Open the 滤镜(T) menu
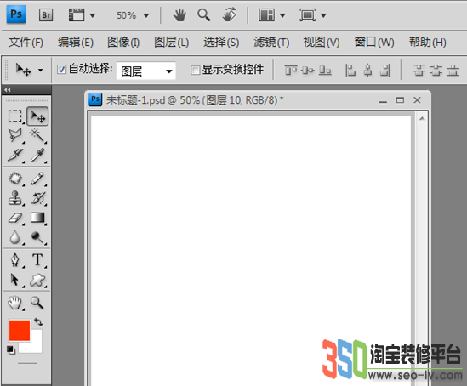Image resolution: width=467 pixels, height=386 pixels. 271,43
